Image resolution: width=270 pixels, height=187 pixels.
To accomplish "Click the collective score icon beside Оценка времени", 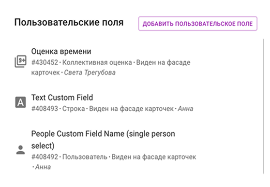I will pyautogui.click(x=20, y=61).
